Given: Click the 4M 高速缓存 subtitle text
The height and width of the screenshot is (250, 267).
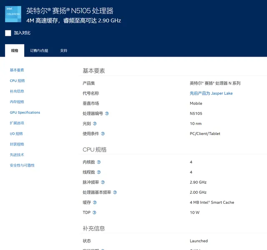Looking at the screenshot, I should click(x=73, y=20).
